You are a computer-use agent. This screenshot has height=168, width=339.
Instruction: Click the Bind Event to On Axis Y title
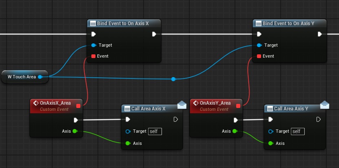(x=288, y=24)
